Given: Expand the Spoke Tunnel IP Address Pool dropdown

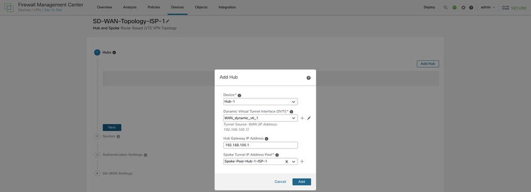Looking at the screenshot, I should tap(293, 162).
